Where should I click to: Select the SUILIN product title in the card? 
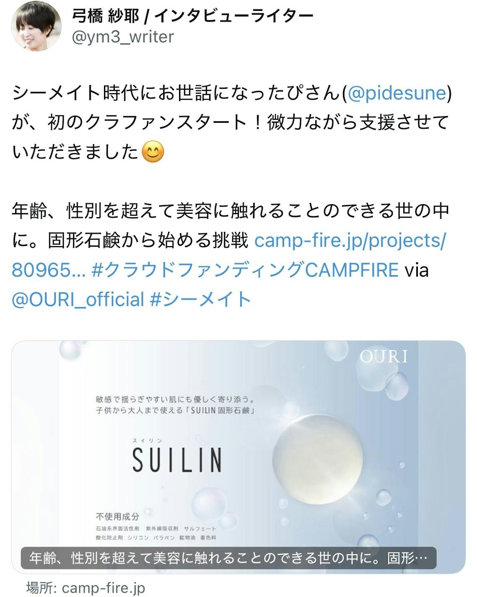point(177,459)
